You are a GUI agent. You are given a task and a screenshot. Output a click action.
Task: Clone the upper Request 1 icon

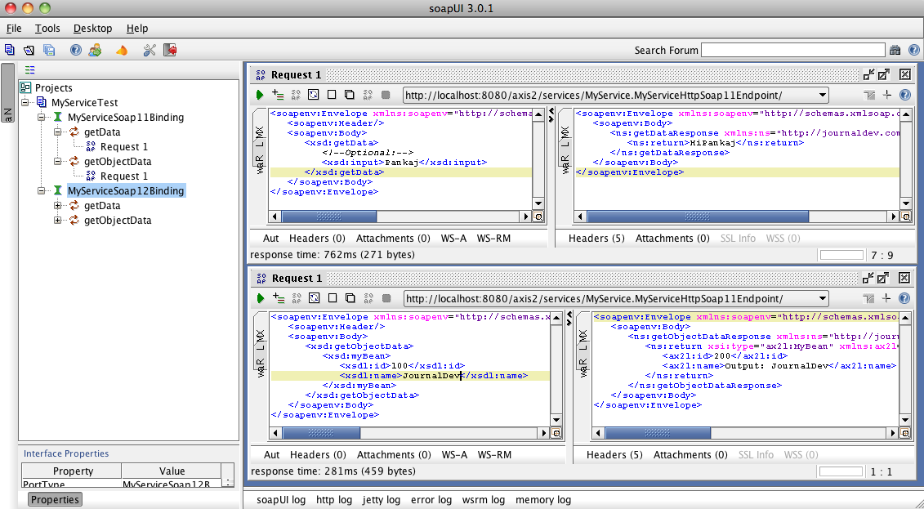(350, 95)
